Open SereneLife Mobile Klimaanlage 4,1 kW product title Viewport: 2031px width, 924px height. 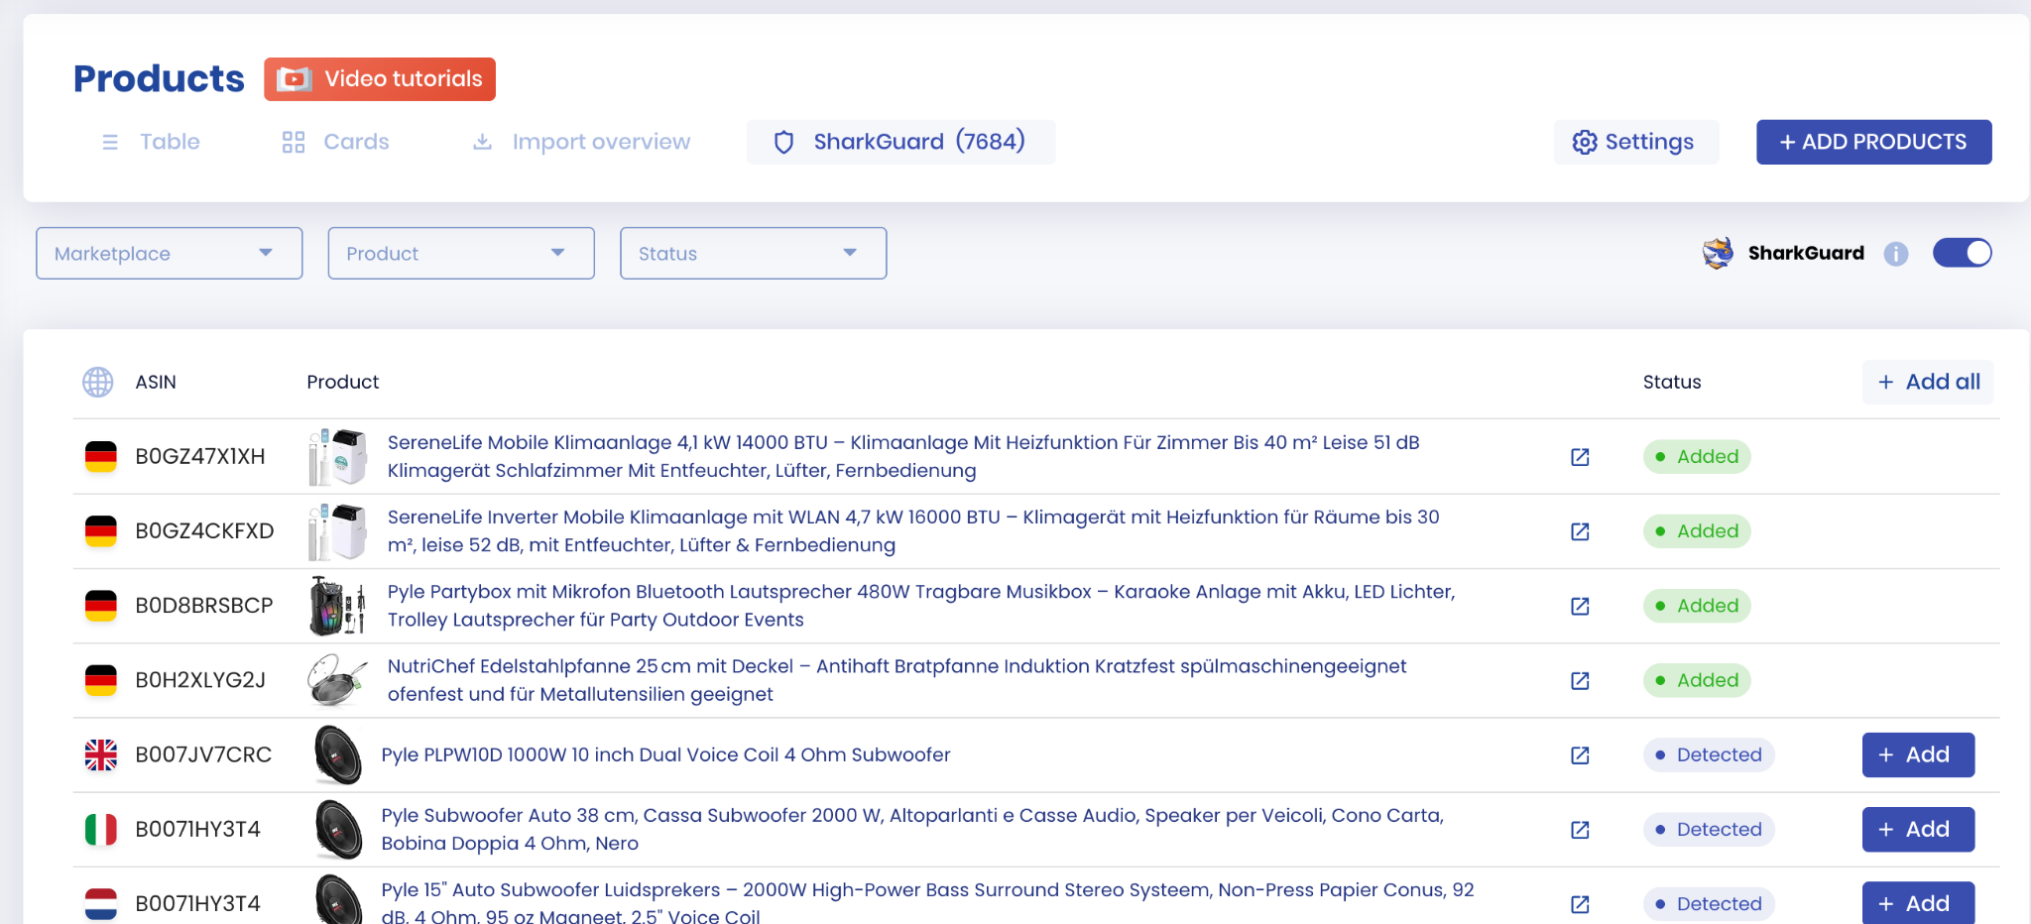pyautogui.click(x=903, y=457)
